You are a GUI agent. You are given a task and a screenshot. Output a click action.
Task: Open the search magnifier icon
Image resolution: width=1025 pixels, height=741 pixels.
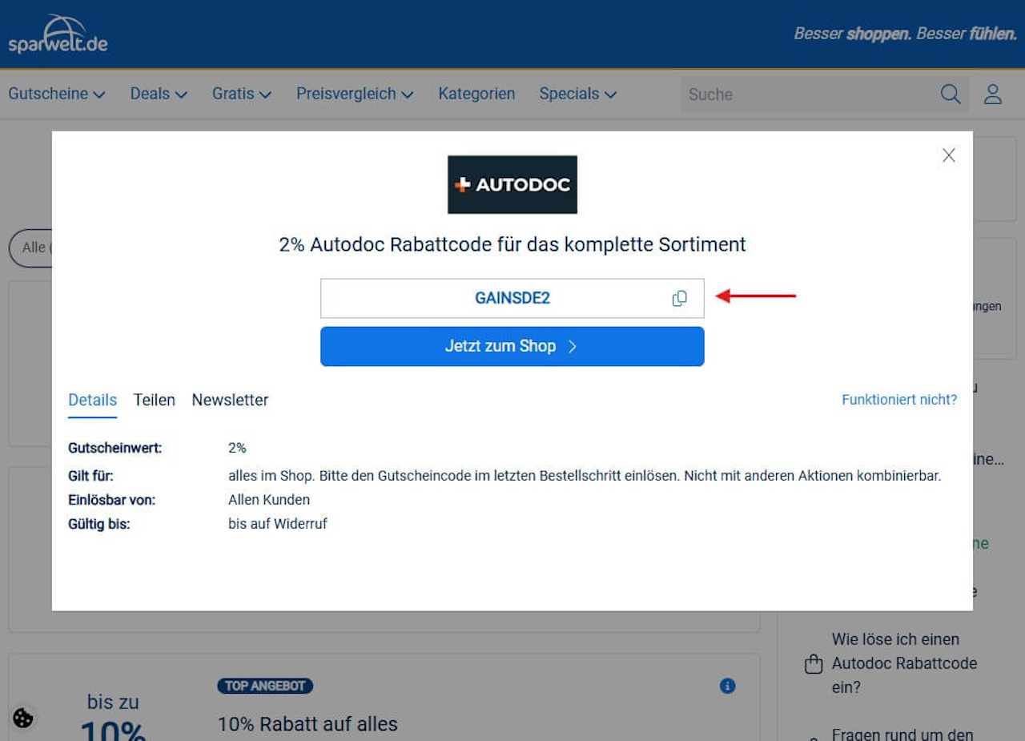click(x=951, y=94)
